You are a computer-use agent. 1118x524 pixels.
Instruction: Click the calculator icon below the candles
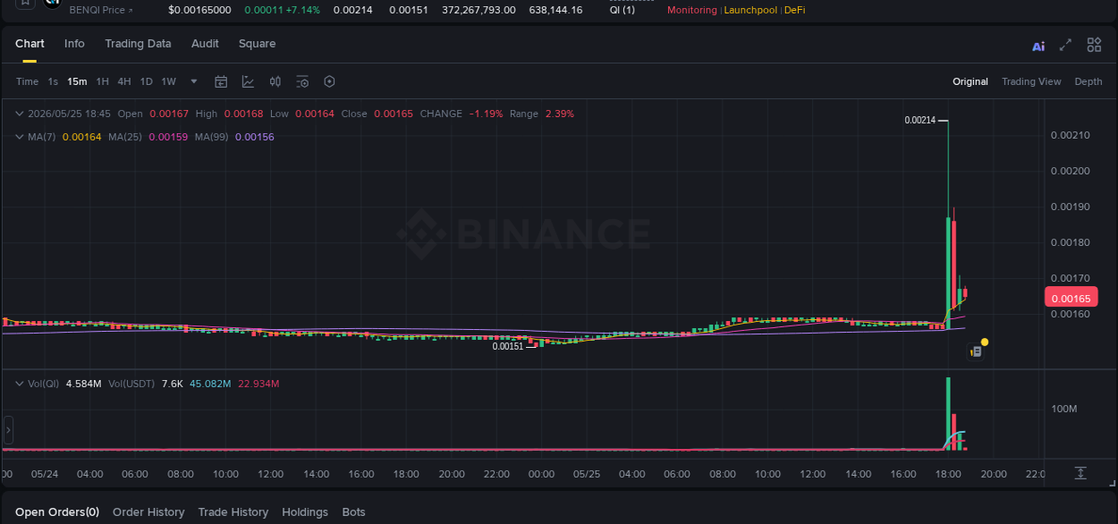(x=976, y=352)
